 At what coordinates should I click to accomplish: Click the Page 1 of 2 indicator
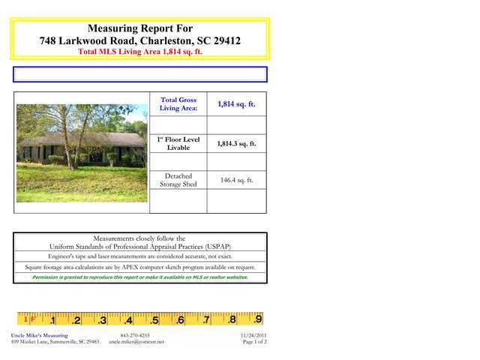(x=255, y=342)
